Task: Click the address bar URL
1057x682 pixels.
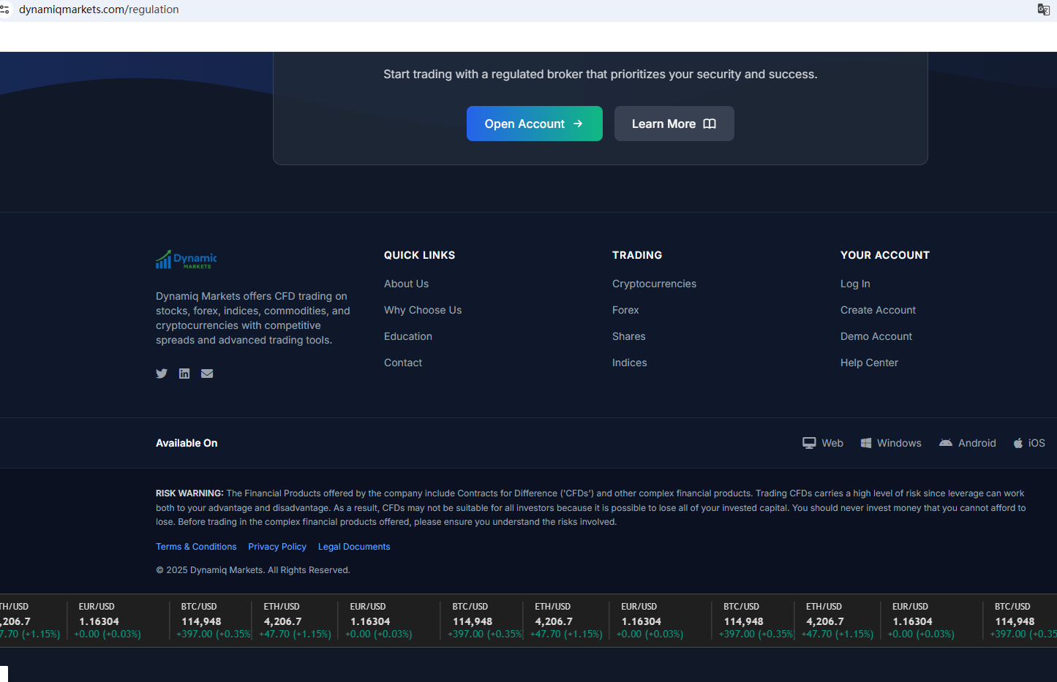Action: [x=99, y=10]
